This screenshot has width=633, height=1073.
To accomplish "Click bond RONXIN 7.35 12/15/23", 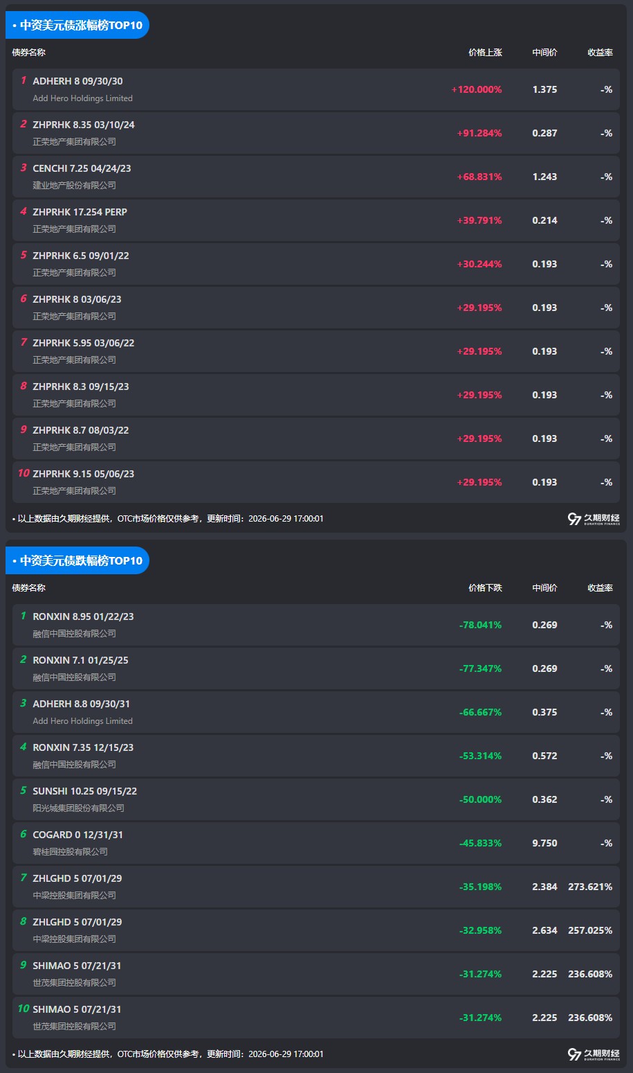I will coord(83,747).
